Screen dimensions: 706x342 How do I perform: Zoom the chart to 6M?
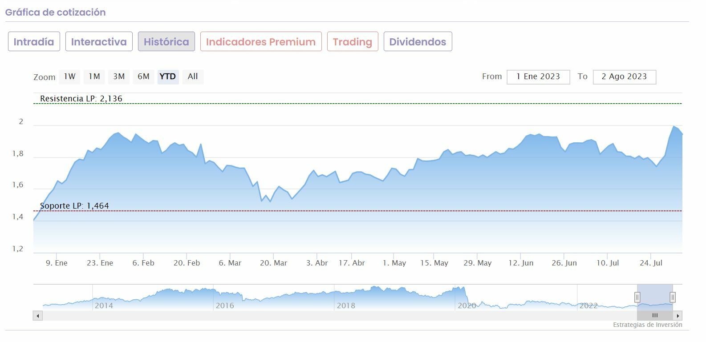[143, 76]
